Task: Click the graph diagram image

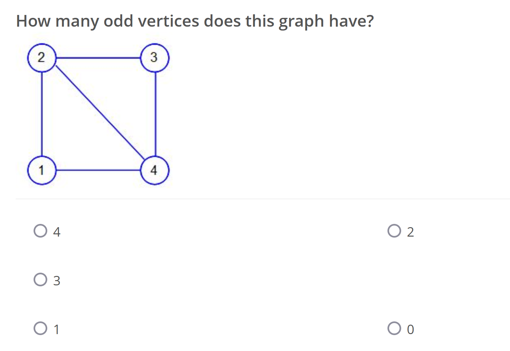Action: click(98, 114)
